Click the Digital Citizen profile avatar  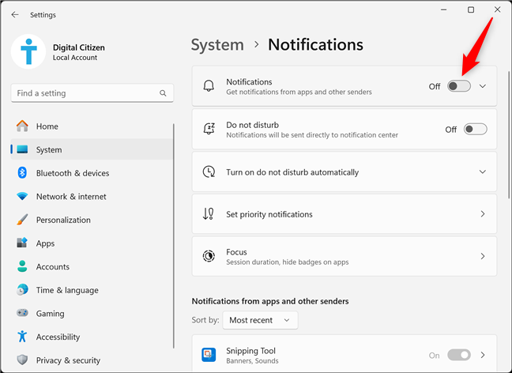[28, 51]
